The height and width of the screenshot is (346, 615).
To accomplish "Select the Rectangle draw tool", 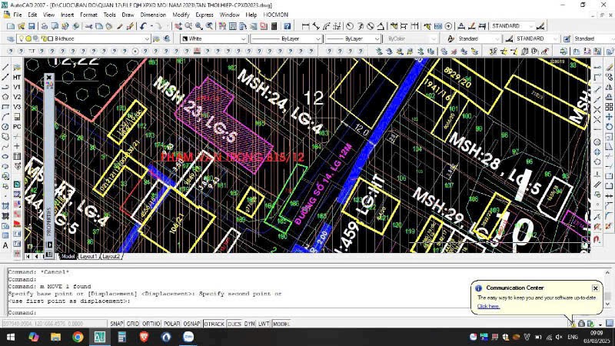I will pos(5,107).
